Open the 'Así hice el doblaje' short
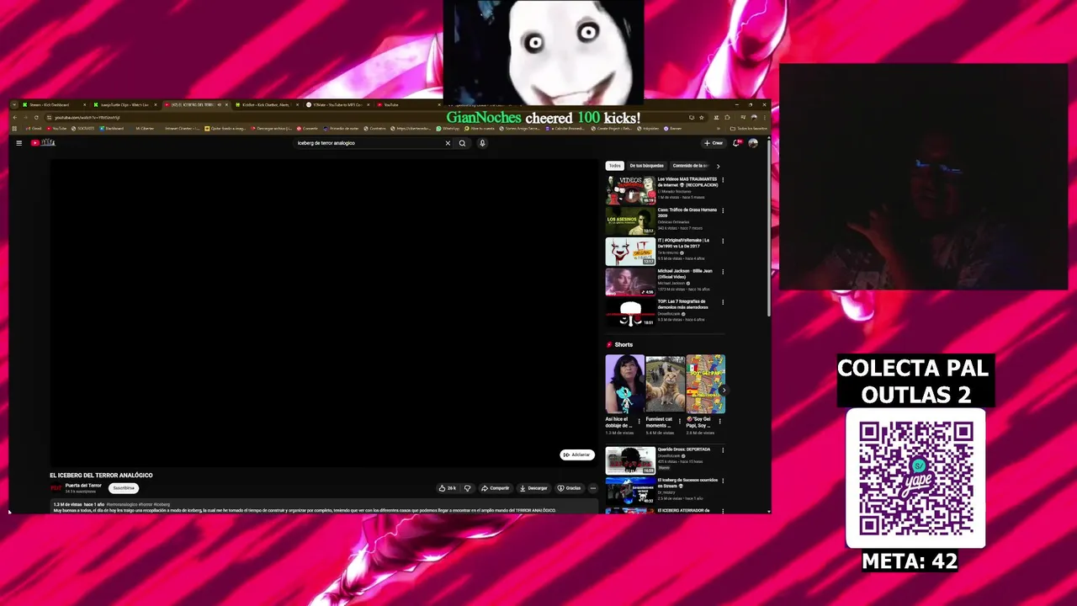 point(625,384)
